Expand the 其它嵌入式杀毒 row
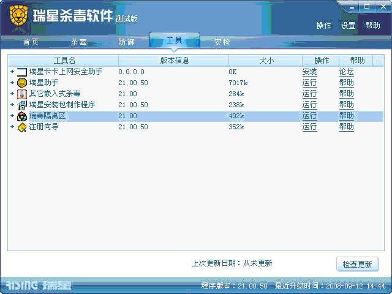The image size is (392, 294). coord(12,94)
